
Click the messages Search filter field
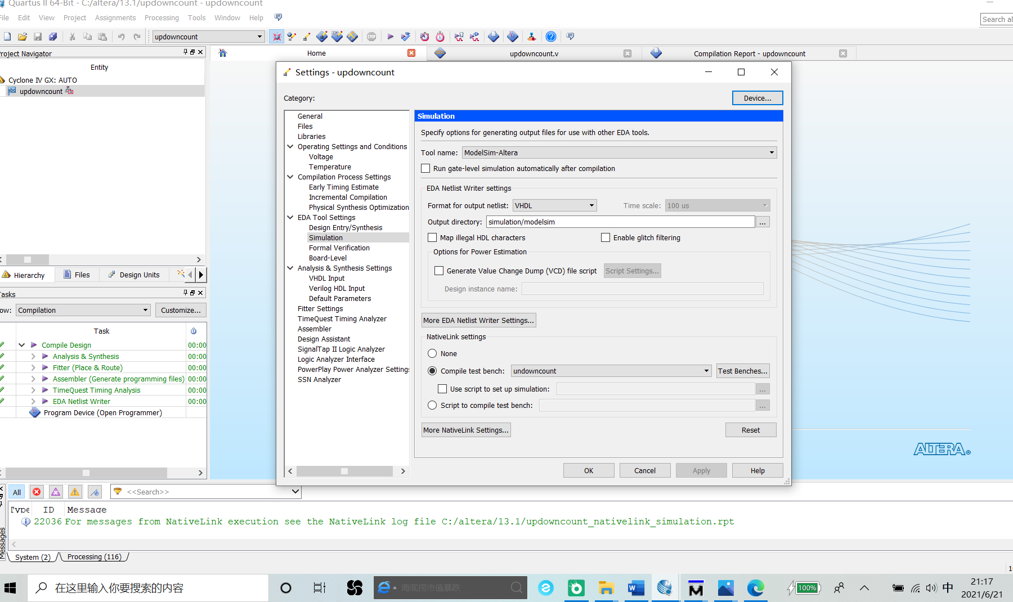pos(205,492)
